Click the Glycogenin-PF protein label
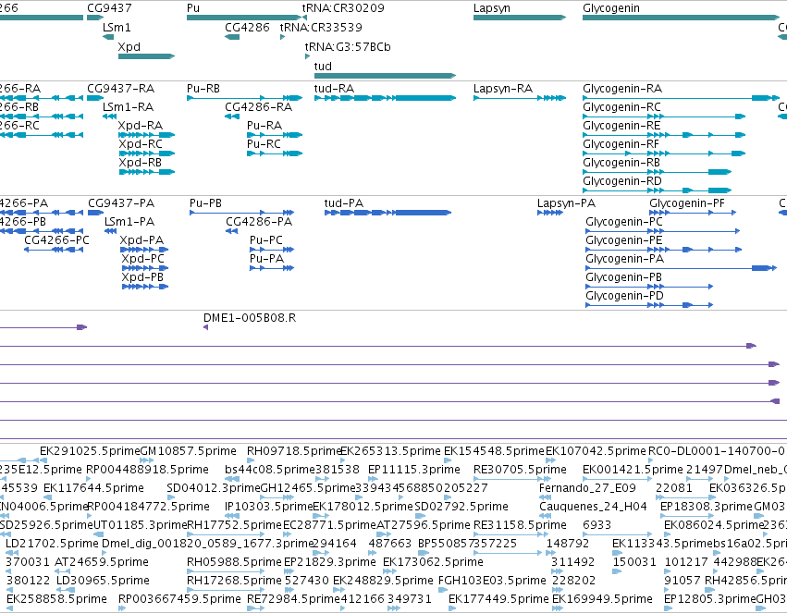The height and width of the screenshot is (613, 787). pos(686,203)
